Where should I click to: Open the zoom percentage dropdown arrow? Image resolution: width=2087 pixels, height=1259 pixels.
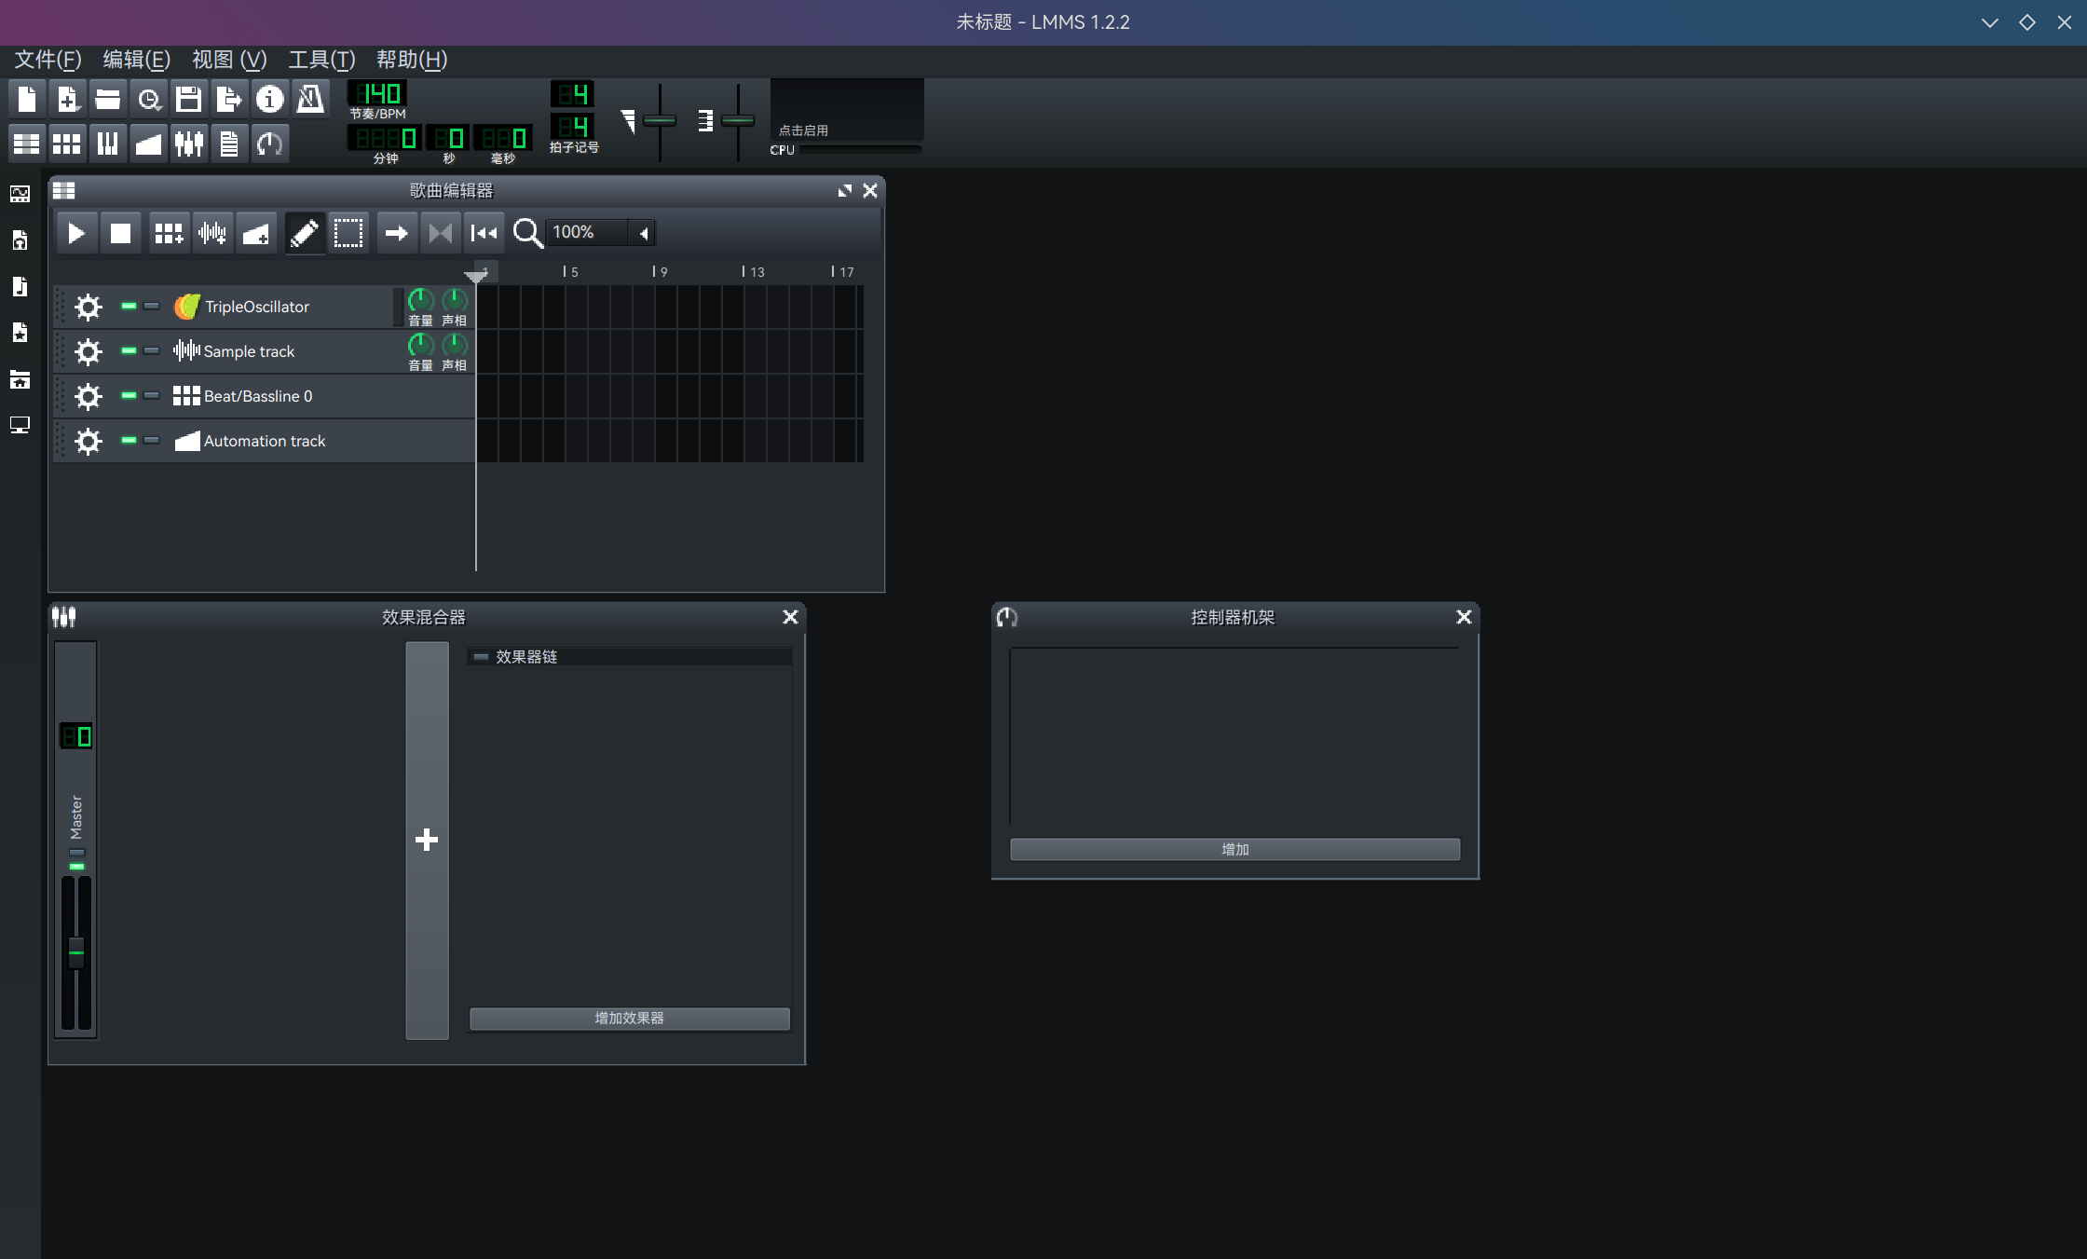pos(644,233)
